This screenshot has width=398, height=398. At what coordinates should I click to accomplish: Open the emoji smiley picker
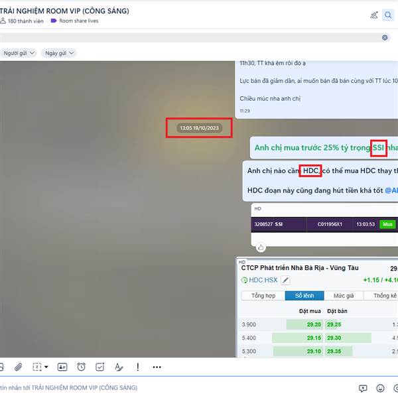[380, 388]
